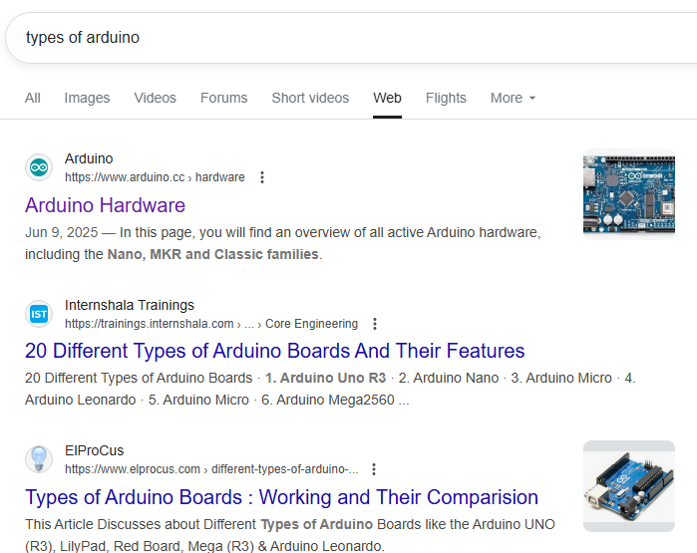Open more options for the Arduino result
The width and height of the screenshot is (697, 553).
click(x=262, y=177)
